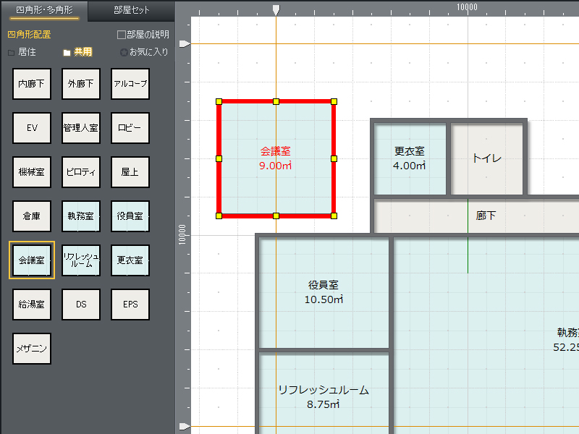Click the top ruler position marker
579x434 pixels.
pos(276,10)
